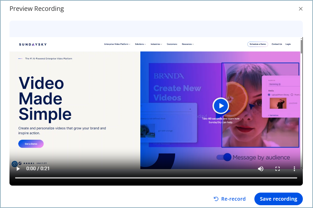The image size is (313, 208).
Task: Click the round play button on the hero video
Action: pos(221,106)
